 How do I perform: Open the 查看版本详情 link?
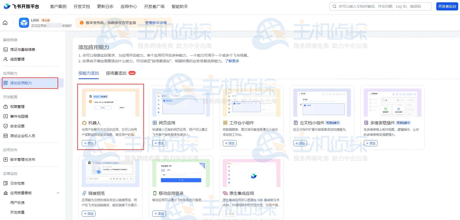[156, 23]
